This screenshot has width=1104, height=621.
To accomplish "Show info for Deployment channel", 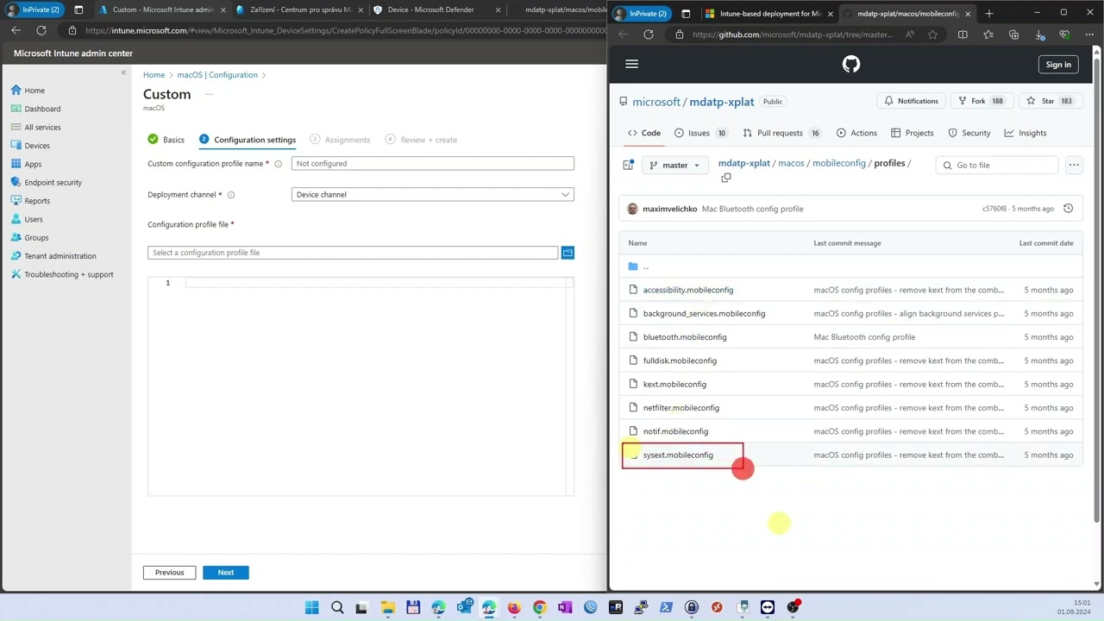I will (230, 195).
